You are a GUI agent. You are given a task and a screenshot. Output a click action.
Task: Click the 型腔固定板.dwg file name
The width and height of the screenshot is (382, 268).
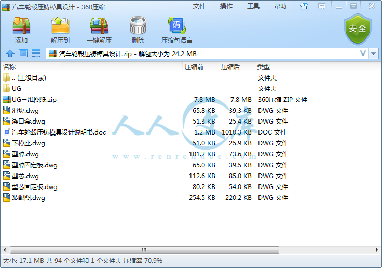(x=35, y=165)
